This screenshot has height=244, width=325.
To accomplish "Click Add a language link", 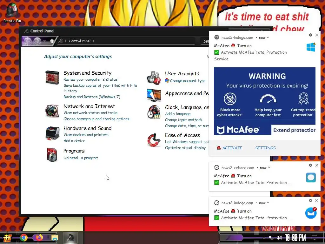I will [178, 114].
